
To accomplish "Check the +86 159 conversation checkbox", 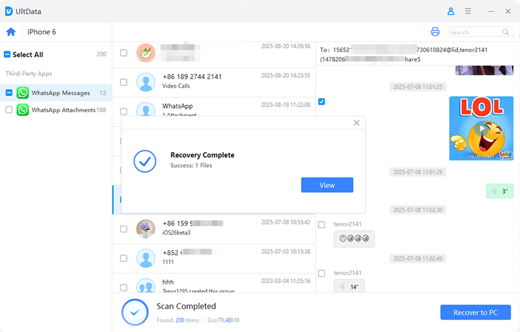I will pos(123,229).
